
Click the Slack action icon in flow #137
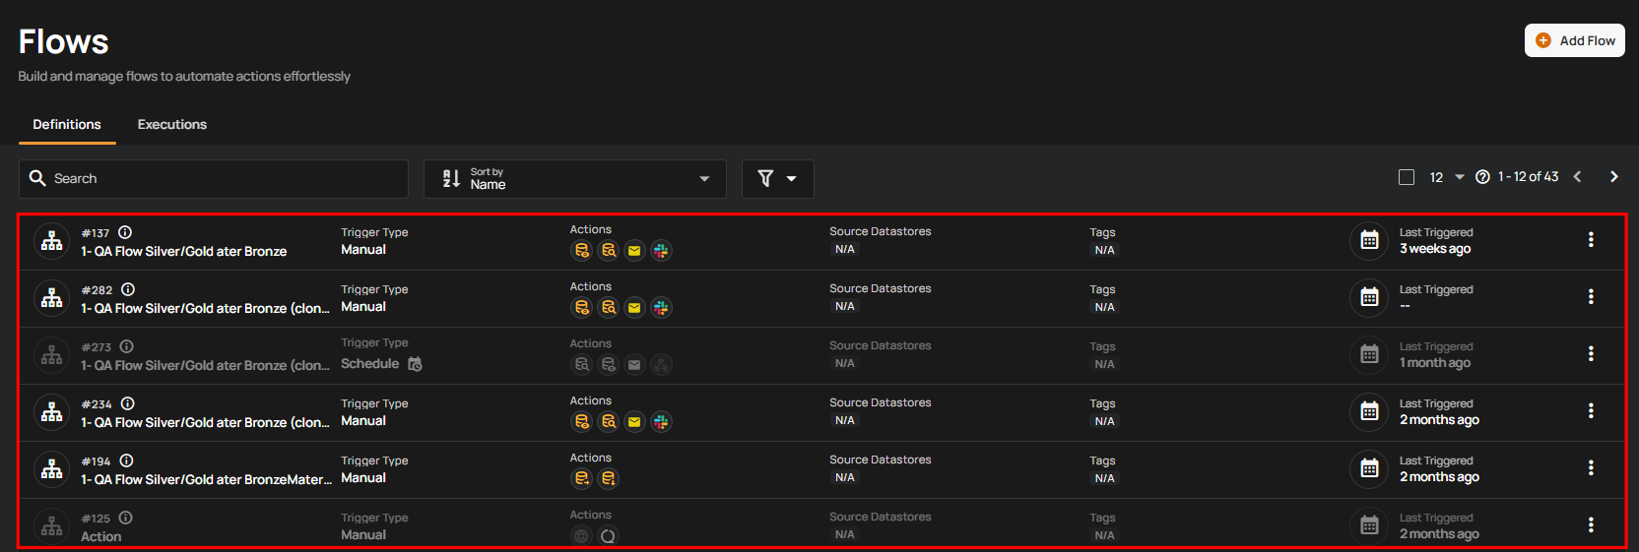point(661,251)
